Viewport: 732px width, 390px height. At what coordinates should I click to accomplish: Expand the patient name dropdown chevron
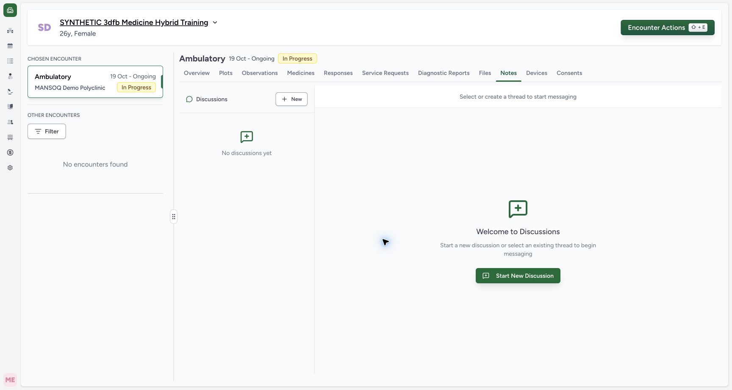215,22
